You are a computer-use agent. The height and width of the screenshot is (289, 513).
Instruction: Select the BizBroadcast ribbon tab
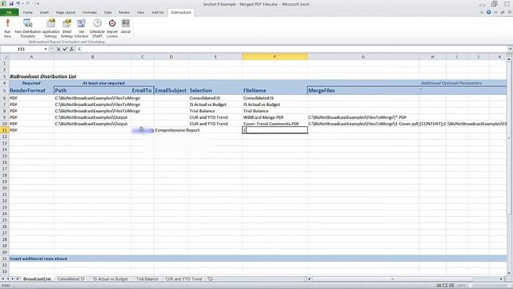(181, 13)
